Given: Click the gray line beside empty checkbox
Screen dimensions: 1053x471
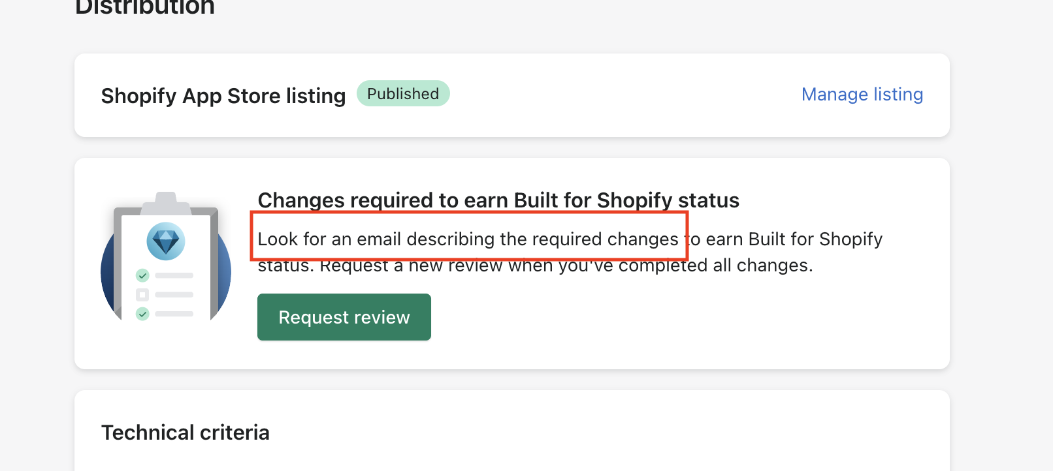Looking at the screenshot, I should (174, 295).
